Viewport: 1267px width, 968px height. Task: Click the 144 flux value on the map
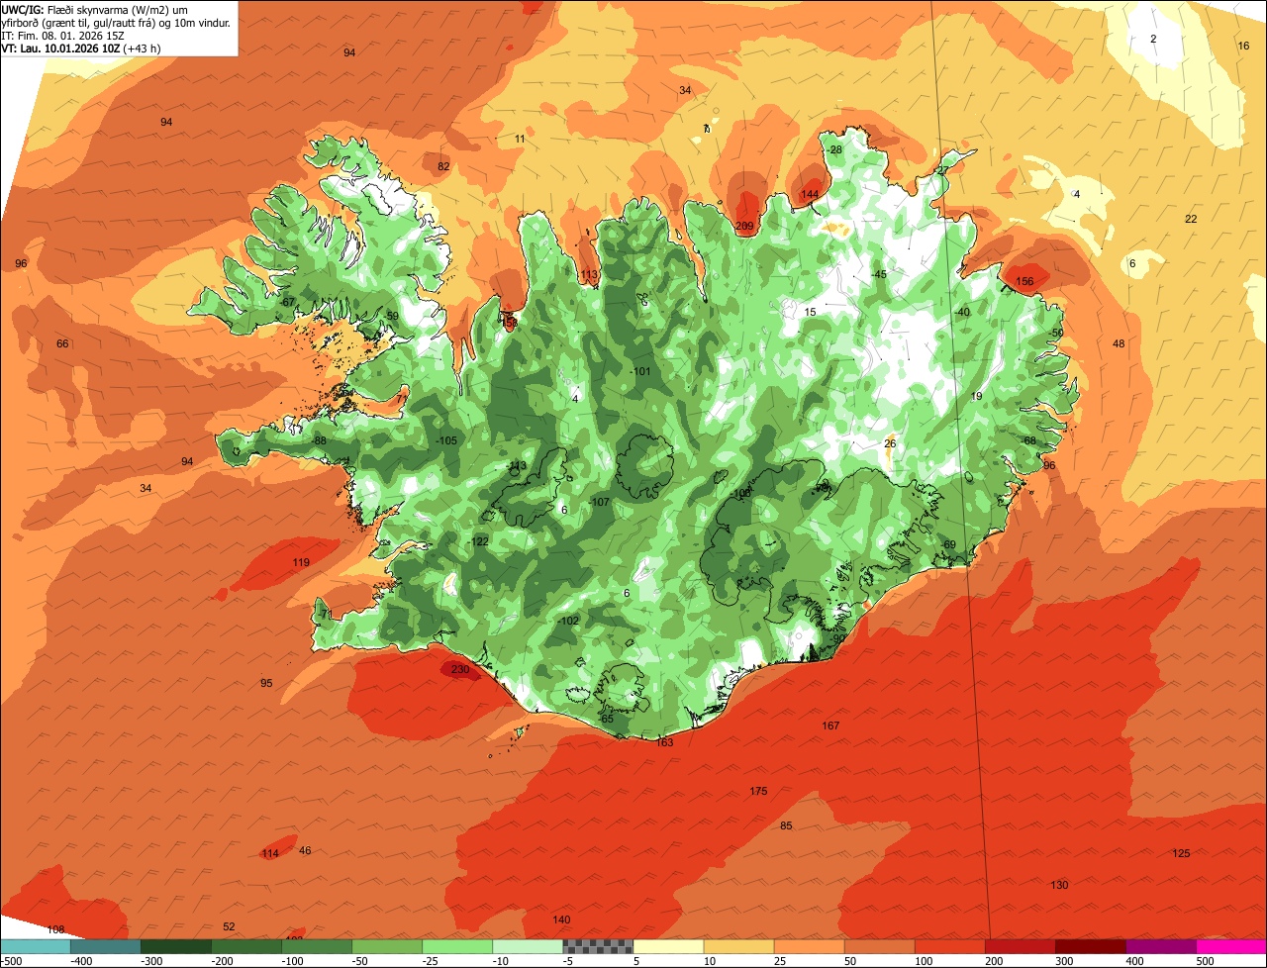point(810,194)
